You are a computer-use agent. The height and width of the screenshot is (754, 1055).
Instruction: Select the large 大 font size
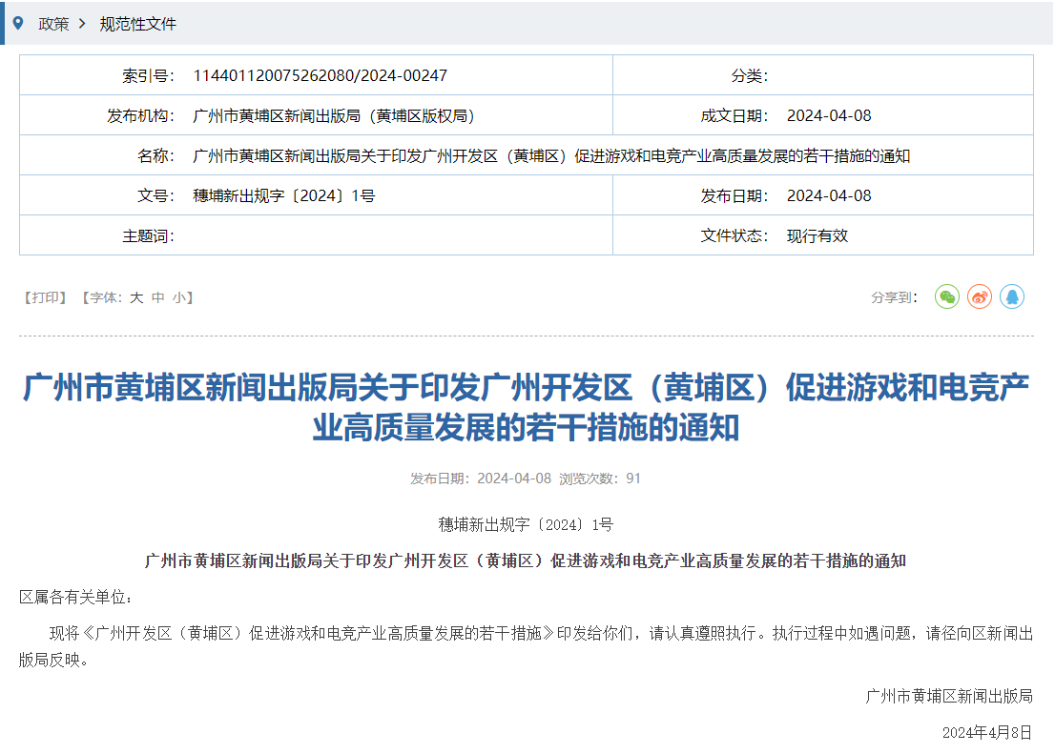coord(136,297)
